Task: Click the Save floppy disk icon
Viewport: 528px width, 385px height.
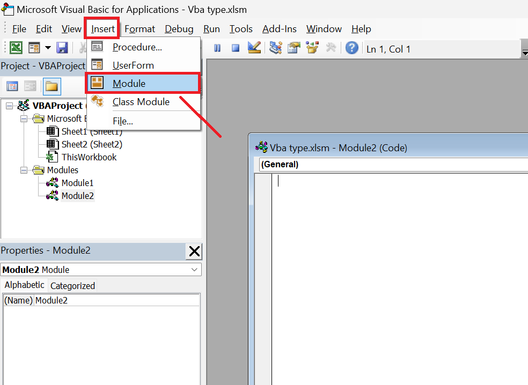Action: [62, 48]
